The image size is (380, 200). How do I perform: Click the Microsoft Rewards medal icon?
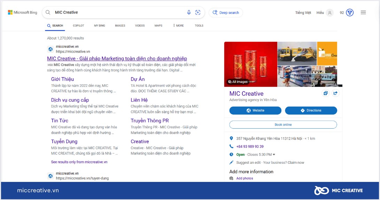(x=350, y=13)
